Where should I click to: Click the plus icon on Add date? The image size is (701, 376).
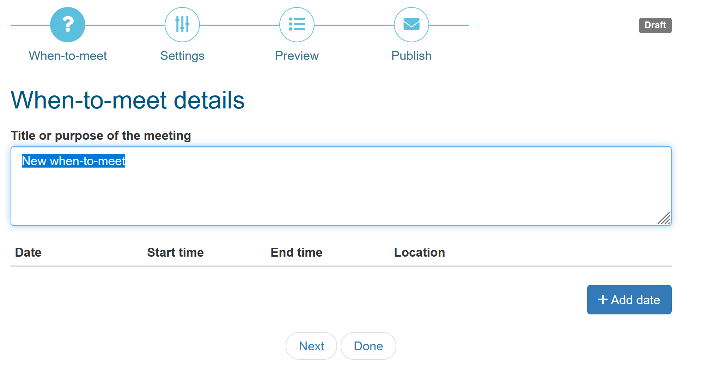pos(603,300)
